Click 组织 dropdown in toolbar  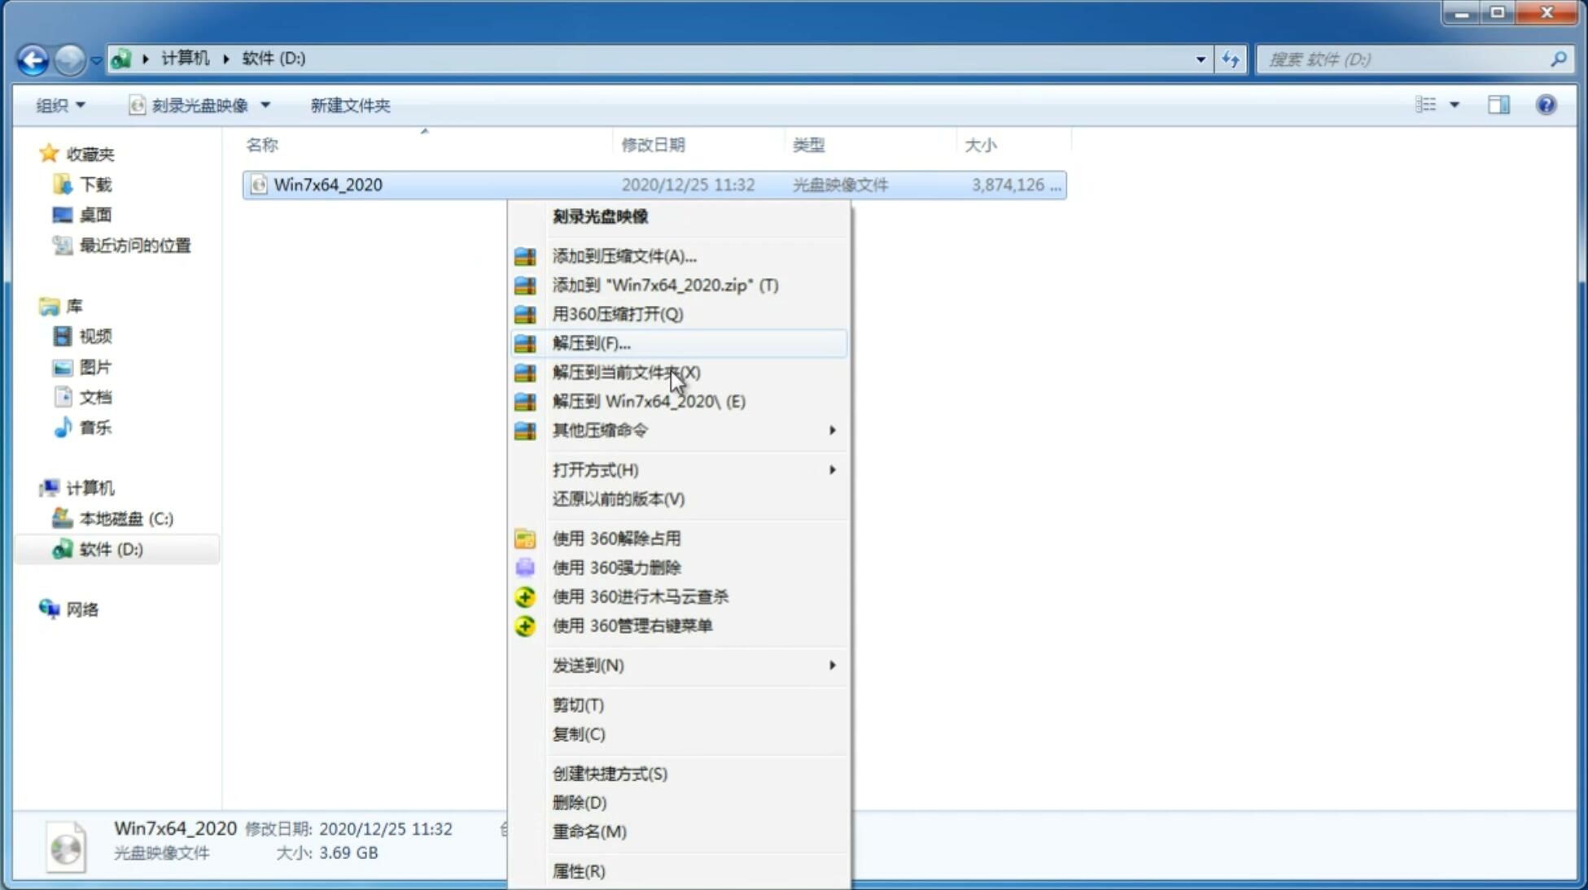coord(60,105)
